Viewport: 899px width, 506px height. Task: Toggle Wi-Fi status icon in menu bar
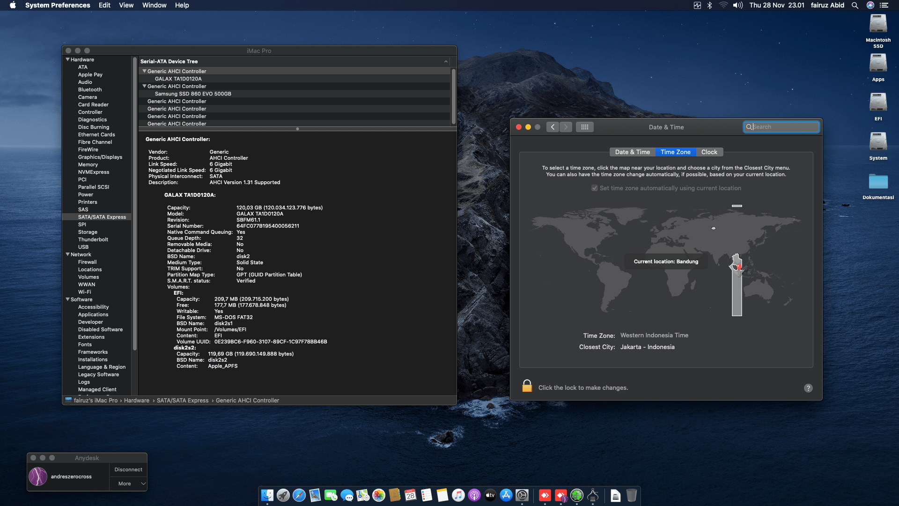point(723,5)
